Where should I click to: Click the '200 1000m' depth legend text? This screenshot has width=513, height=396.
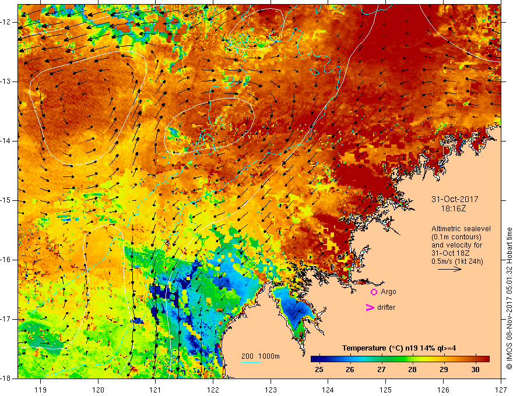coord(261,356)
